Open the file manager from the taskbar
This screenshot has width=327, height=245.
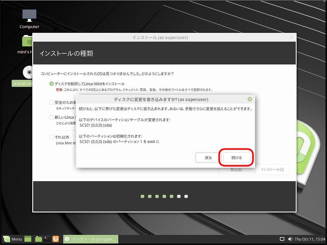[x=38, y=239]
